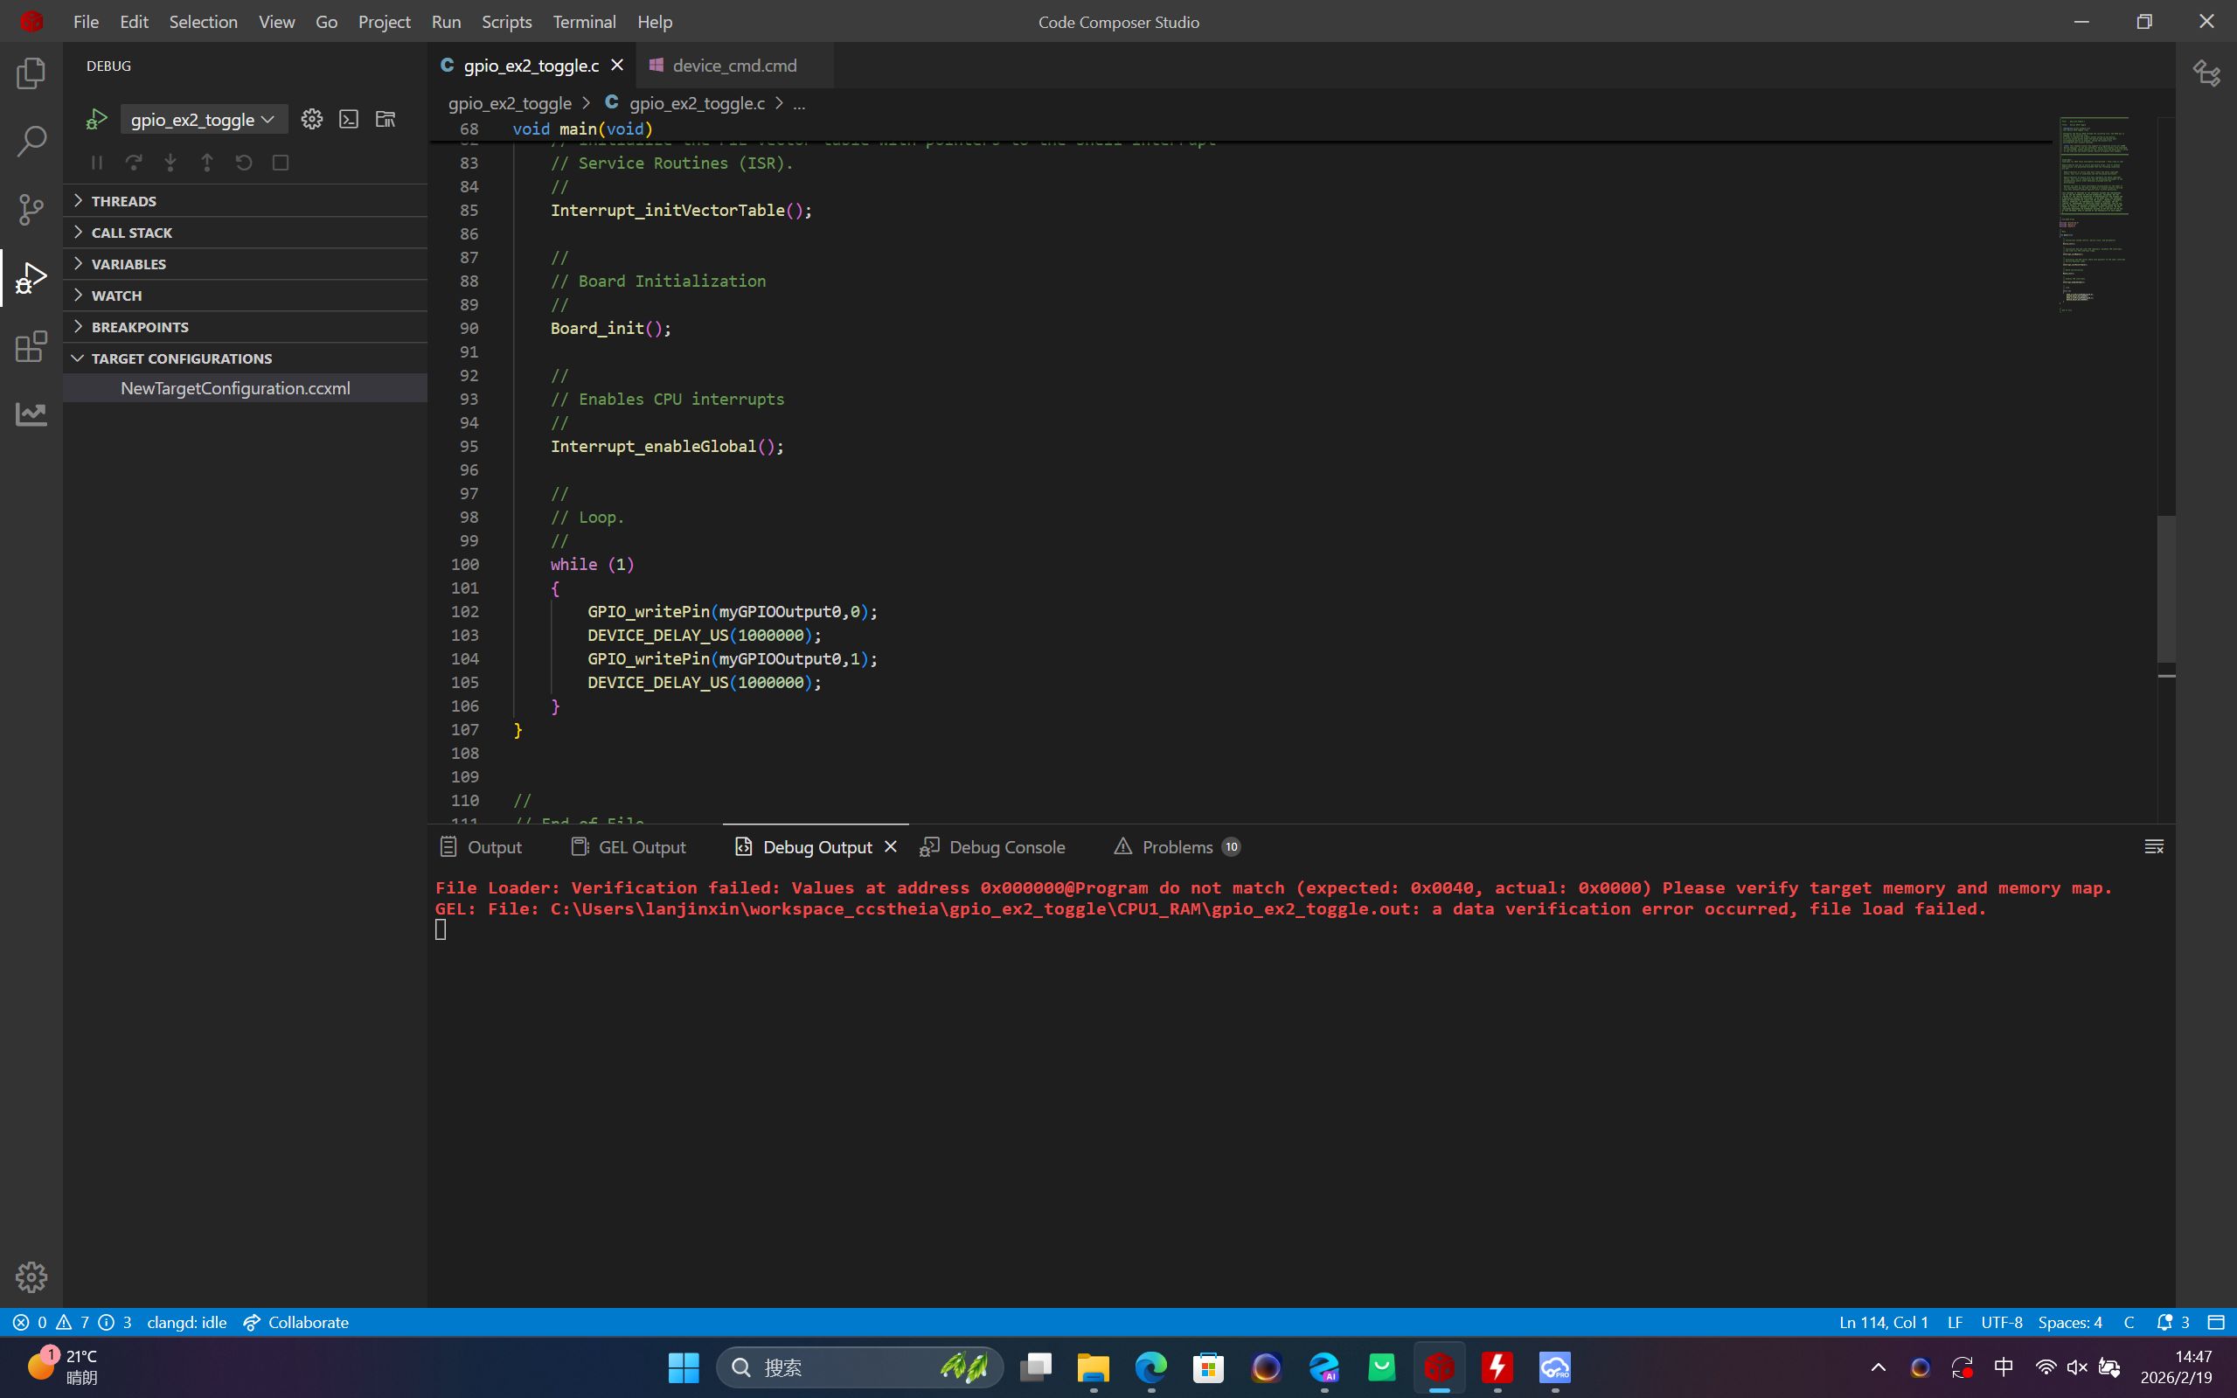Open the Extensions view icon
This screenshot has height=1398, width=2237.
pyautogui.click(x=31, y=347)
